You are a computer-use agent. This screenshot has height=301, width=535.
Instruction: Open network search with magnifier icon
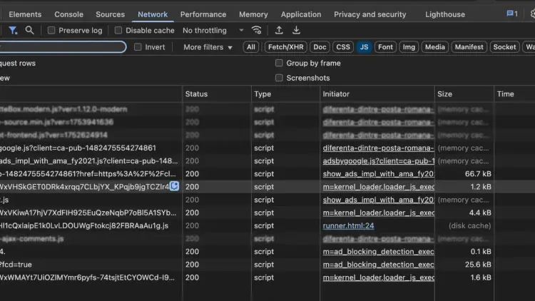[x=29, y=31]
